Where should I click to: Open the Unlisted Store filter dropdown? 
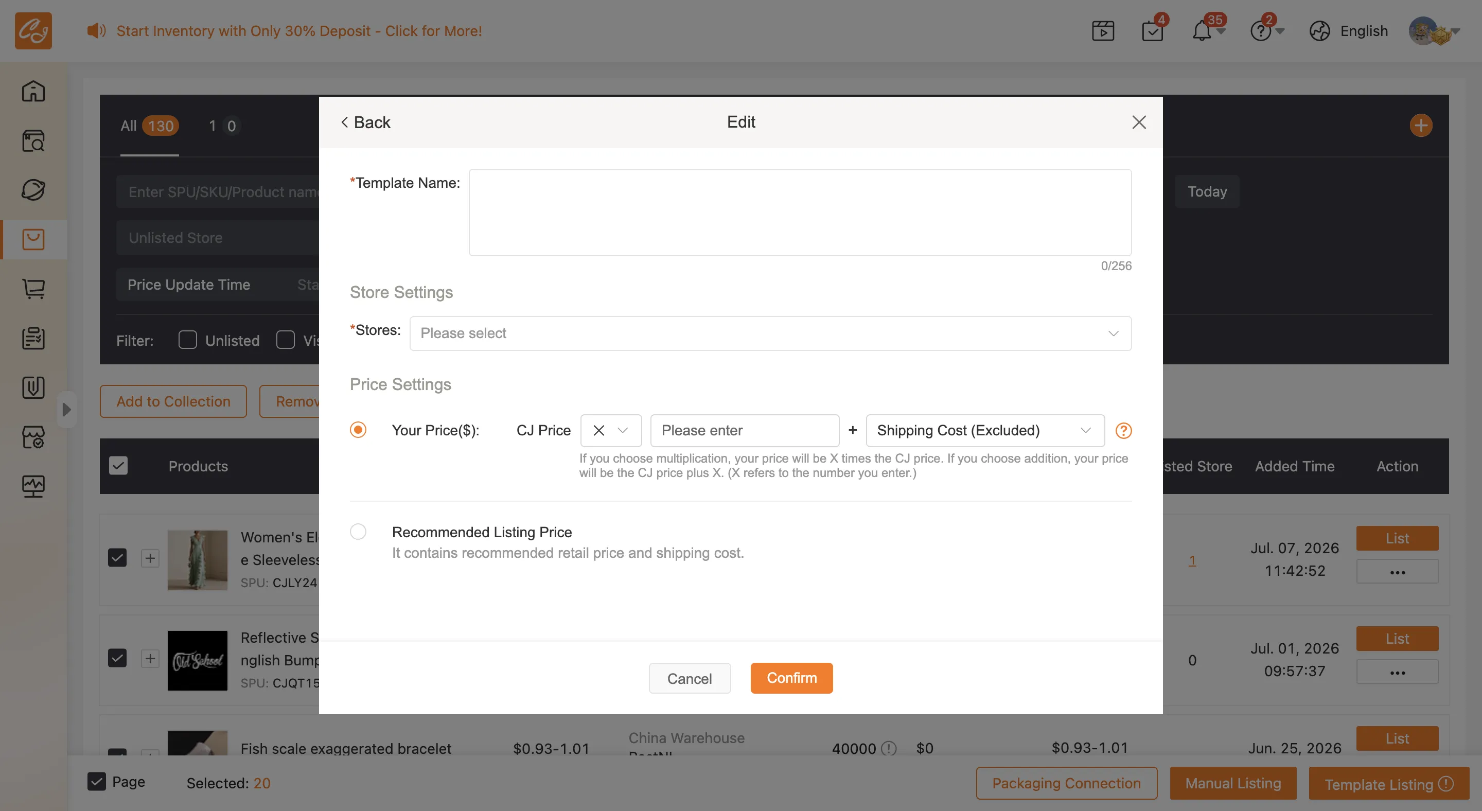pos(218,238)
